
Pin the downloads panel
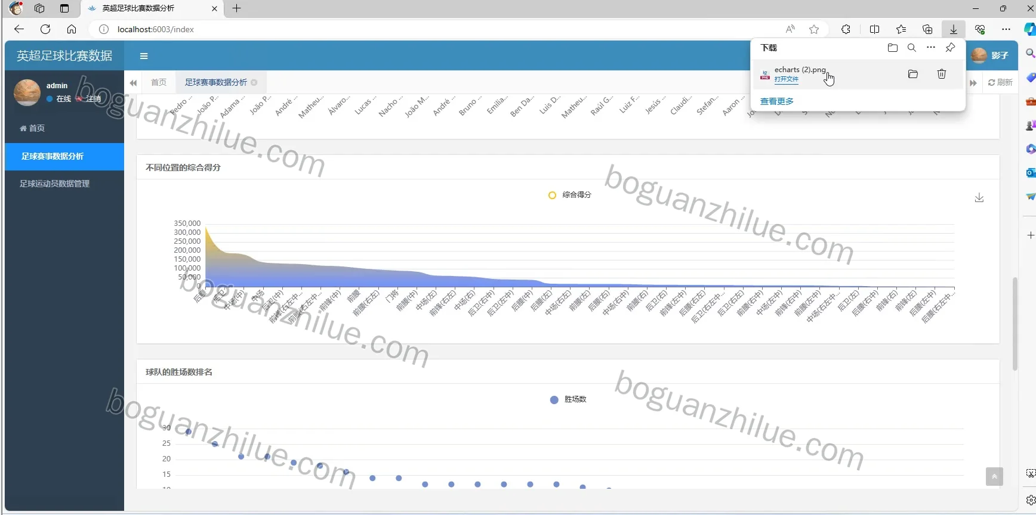pos(951,48)
